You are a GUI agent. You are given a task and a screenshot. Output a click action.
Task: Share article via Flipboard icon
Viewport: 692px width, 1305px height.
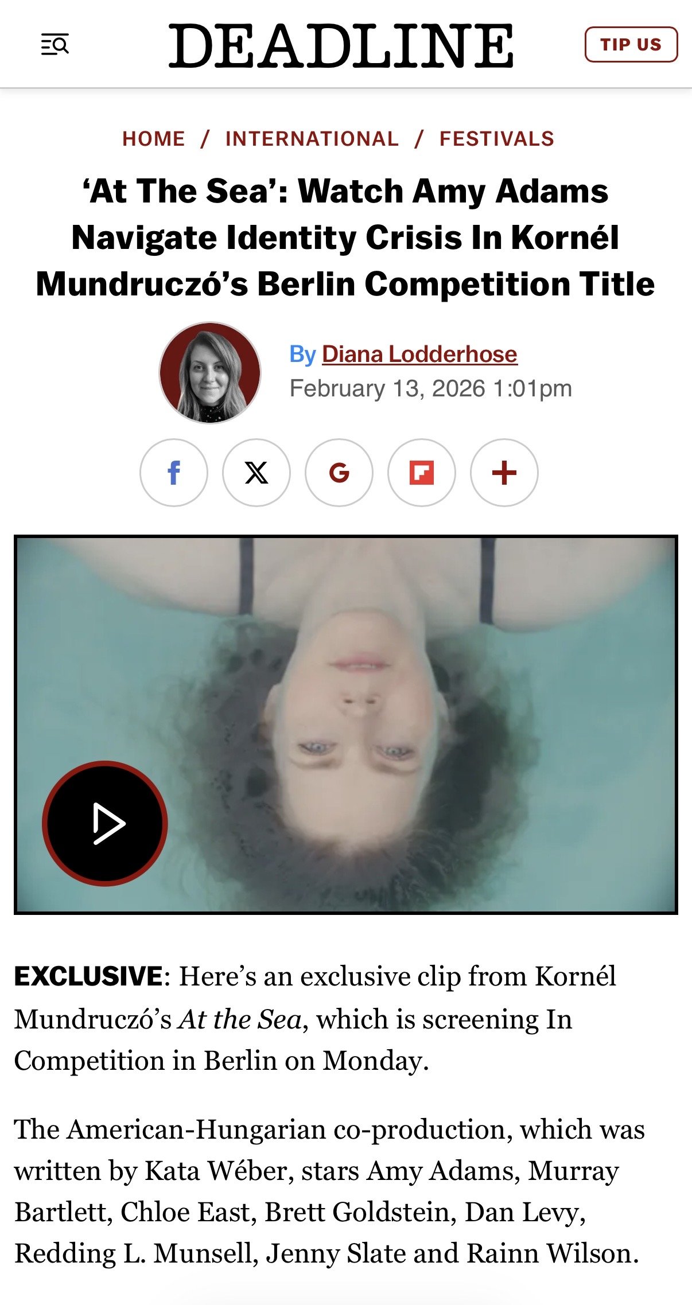(422, 473)
